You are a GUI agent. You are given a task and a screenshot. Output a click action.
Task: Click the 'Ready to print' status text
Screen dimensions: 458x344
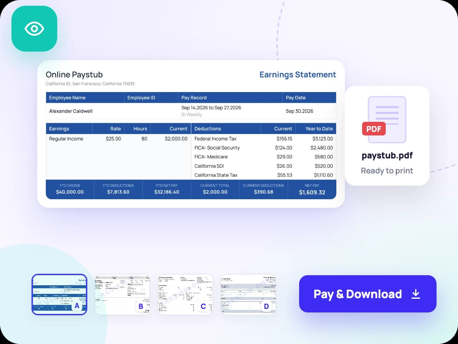[387, 171]
